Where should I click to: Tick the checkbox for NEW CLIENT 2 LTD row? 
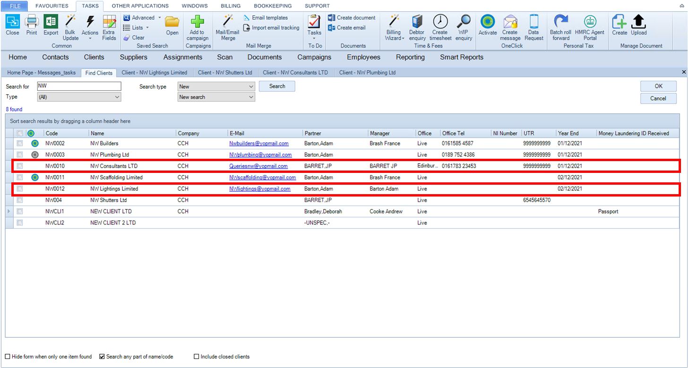(x=20, y=223)
